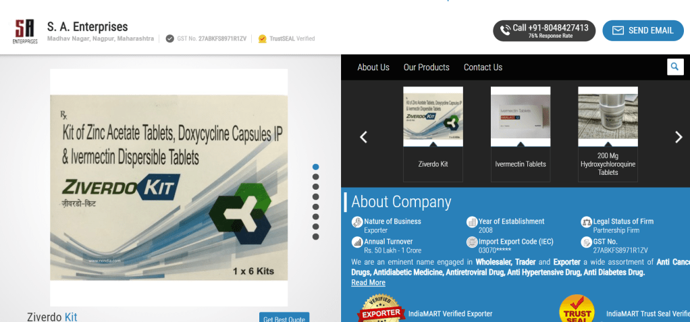Click the Call +91-8048427413 button
This screenshot has height=322, width=690.
(543, 30)
